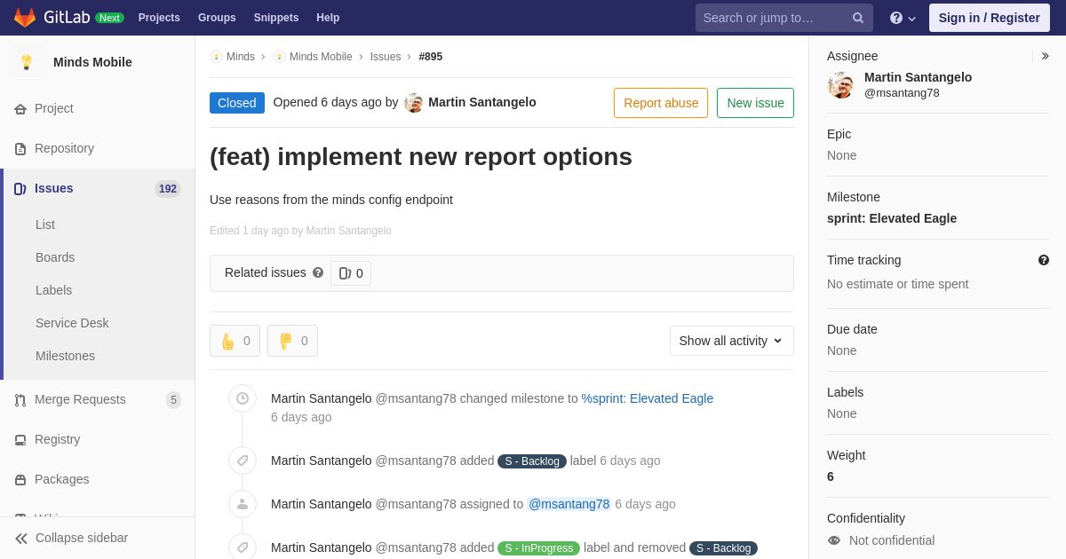Click Issues breadcrumb link
This screenshot has height=559, width=1066.
pyautogui.click(x=386, y=57)
